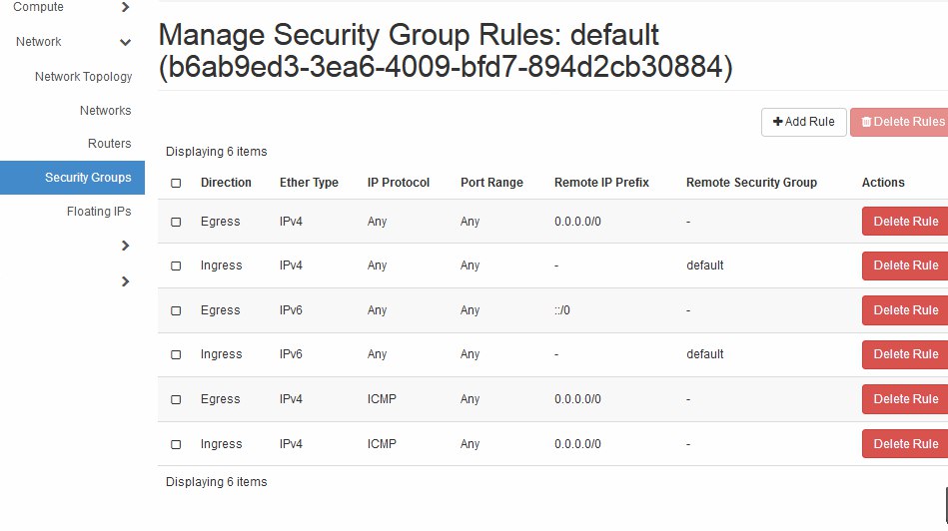Select the Ingress IPv6 rule checkbox
The width and height of the screenshot is (948, 531).
tap(176, 354)
